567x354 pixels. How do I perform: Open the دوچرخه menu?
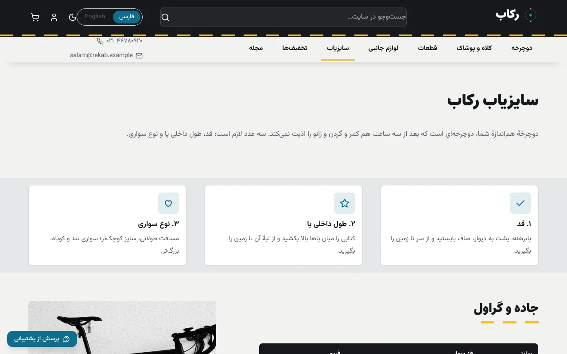pos(522,48)
